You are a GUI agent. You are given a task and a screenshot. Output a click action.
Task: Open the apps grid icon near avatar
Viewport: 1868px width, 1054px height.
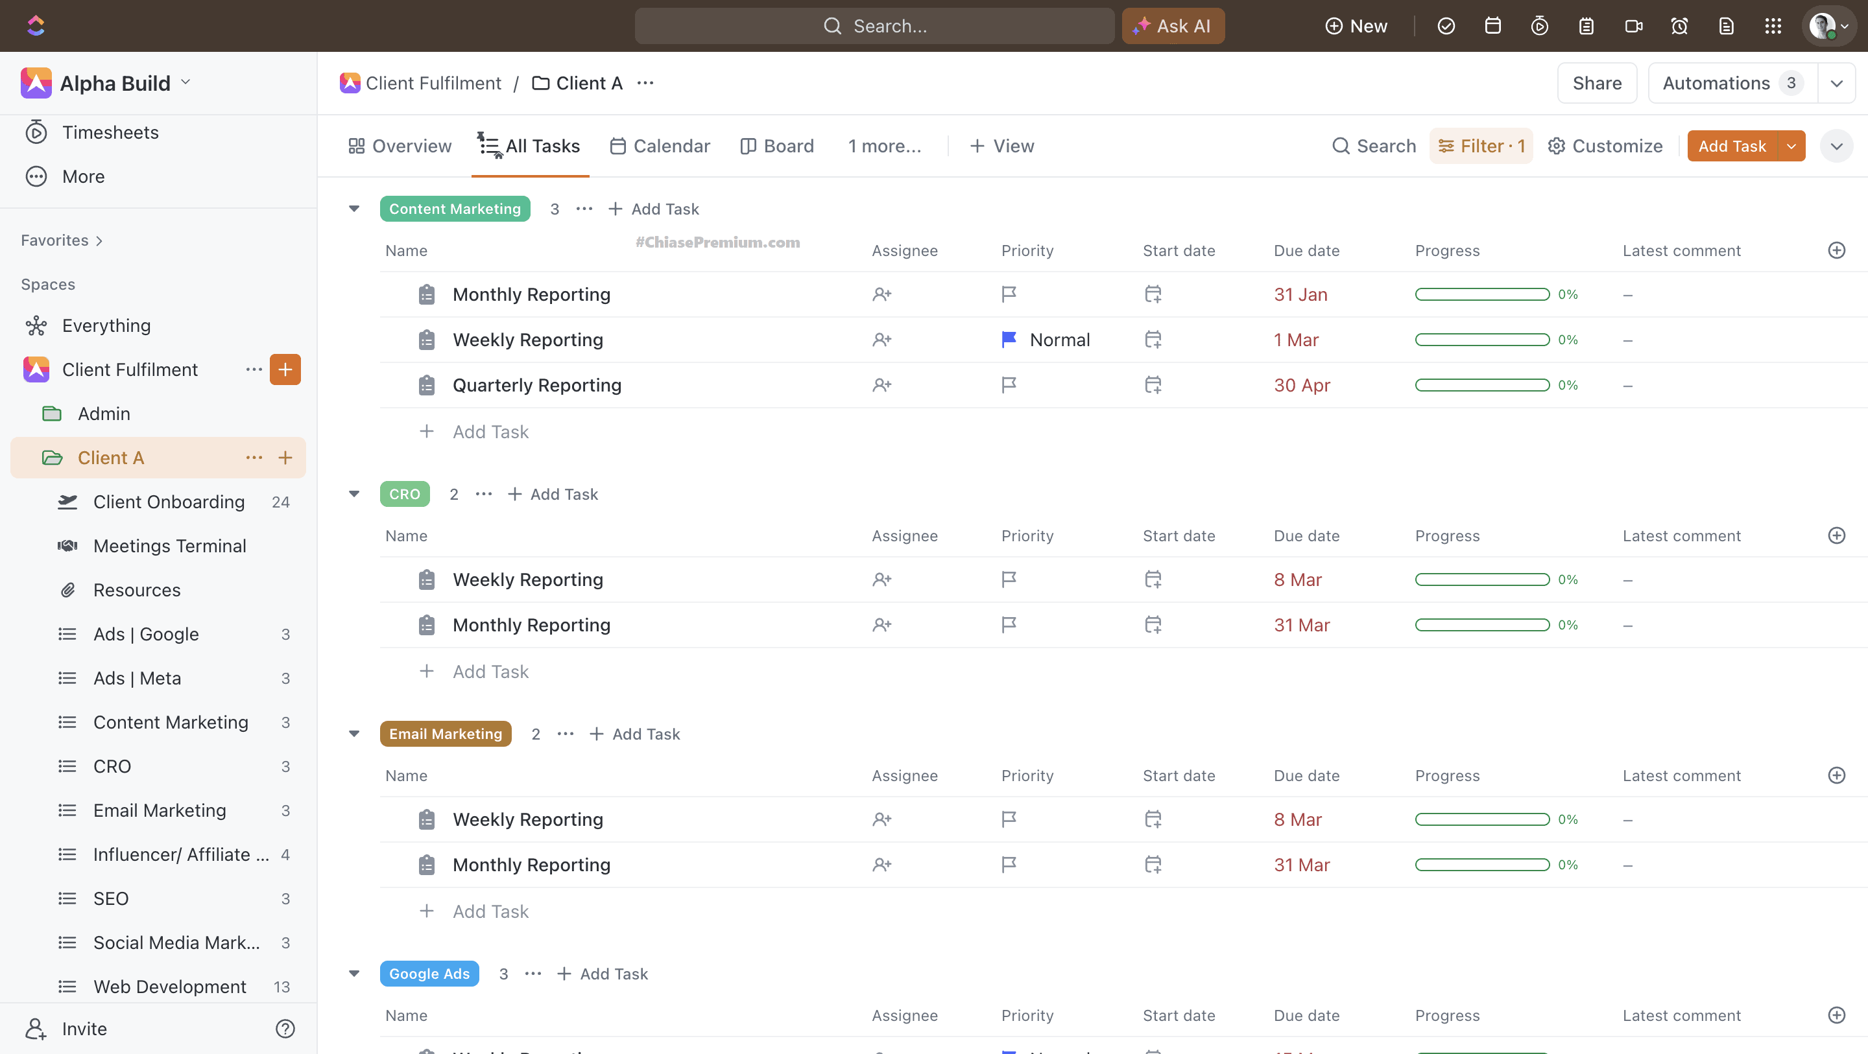[x=1773, y=25]
